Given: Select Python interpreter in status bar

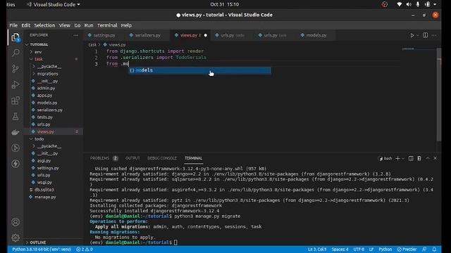Looking at the screenshot, I should (42, 249).
